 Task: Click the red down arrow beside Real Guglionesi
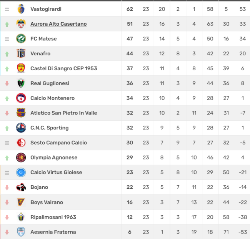(x=7, y=83)
